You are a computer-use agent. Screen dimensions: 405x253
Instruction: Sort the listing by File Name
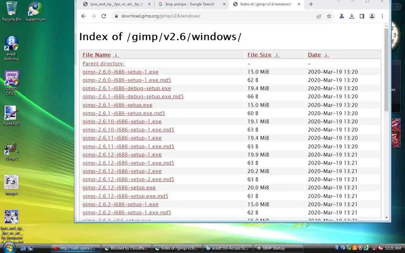click(x=97, y=55)
